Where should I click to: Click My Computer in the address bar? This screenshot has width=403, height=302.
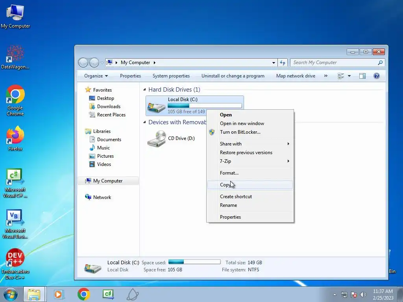tap(135, 63)
